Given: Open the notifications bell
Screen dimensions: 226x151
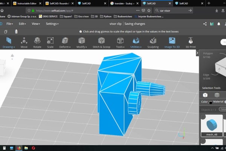Looking at the screenshot, I should click(218, 24).
